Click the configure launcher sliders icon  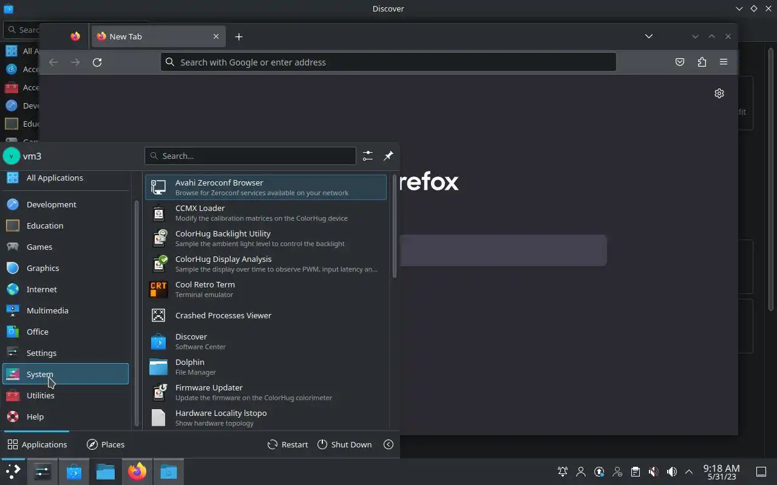[x=368, y=156]
